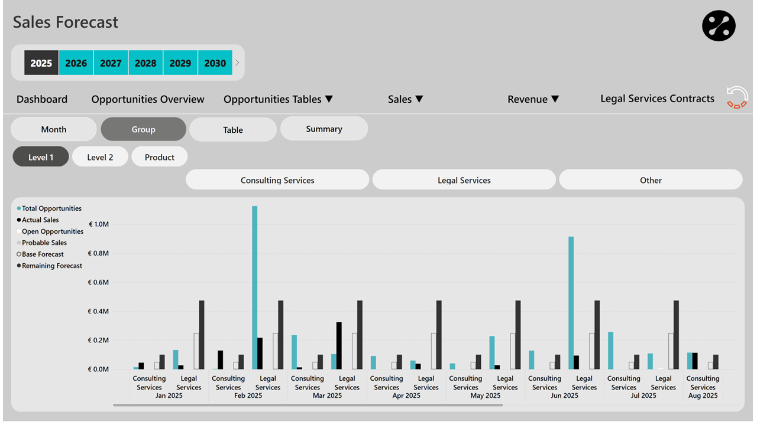
Task: Toggle the Base Forecast legend entry
Action: (44, 254)
